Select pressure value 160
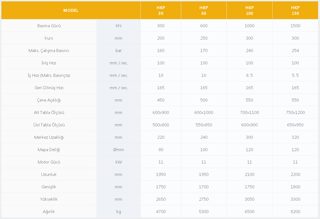 (161, 51)
